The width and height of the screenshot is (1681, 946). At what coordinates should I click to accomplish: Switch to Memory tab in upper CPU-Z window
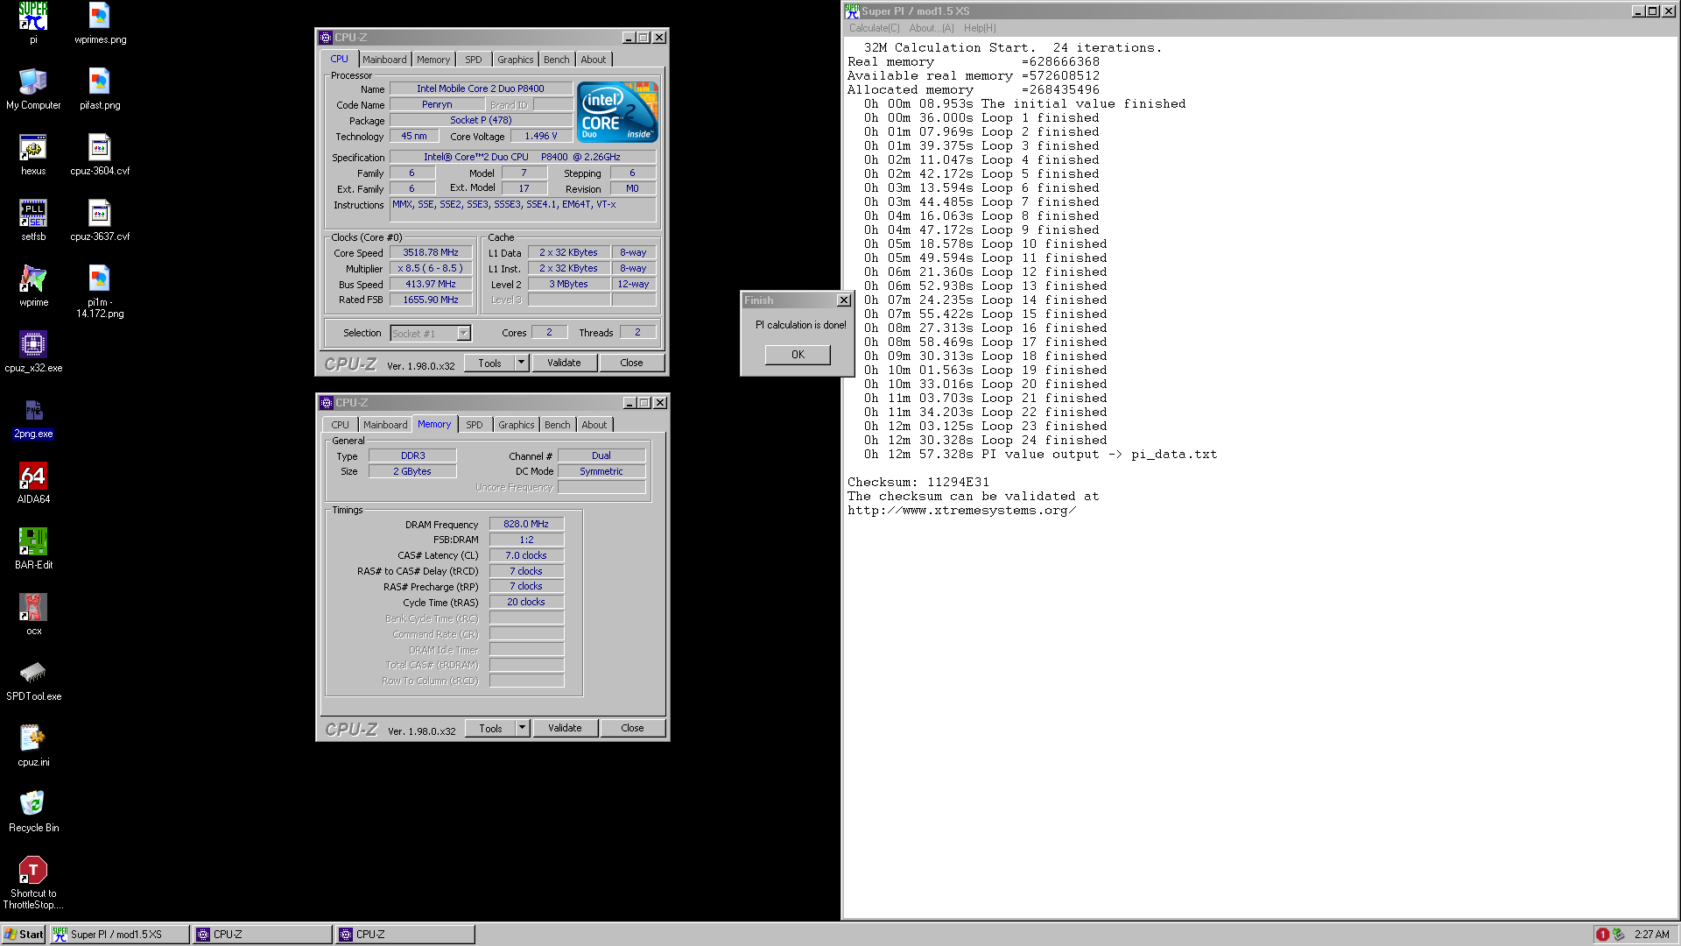point(433,60)
